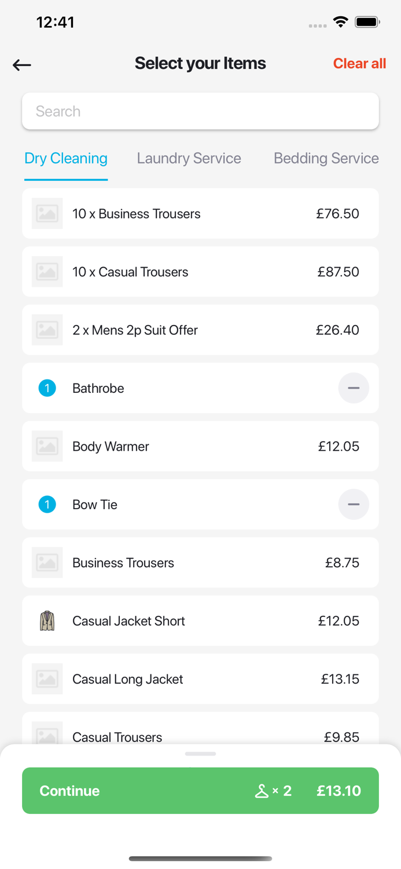This screenshot has height=869, width=401.
Task: Select the Dry Cleaning tab
Action: tap(66, 158)
